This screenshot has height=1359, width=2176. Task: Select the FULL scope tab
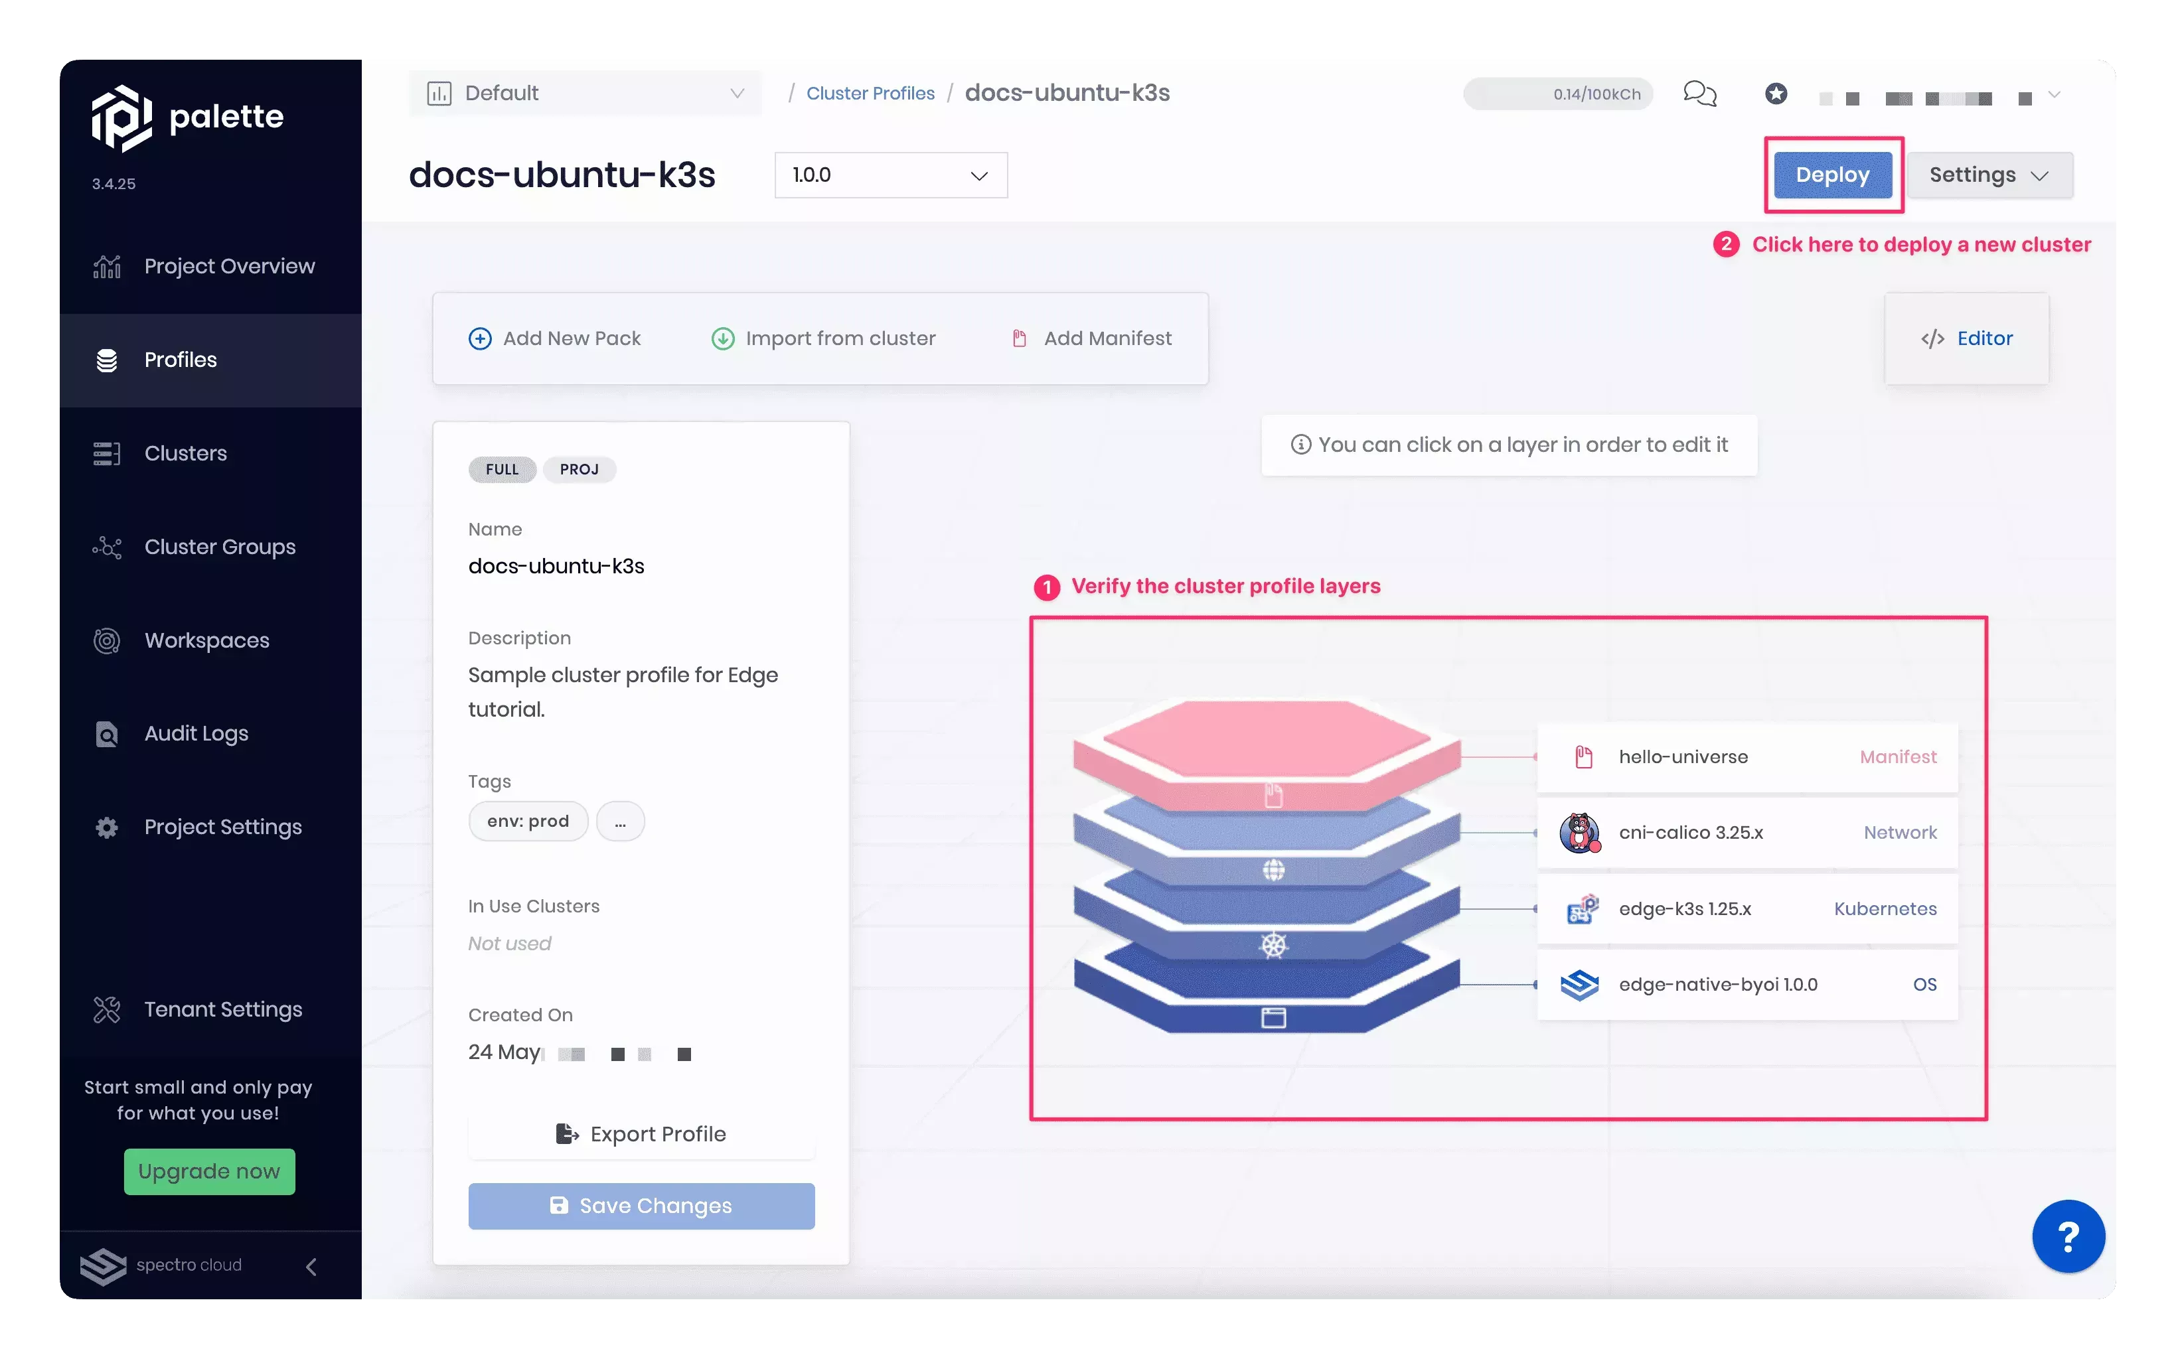pos(502,469)
